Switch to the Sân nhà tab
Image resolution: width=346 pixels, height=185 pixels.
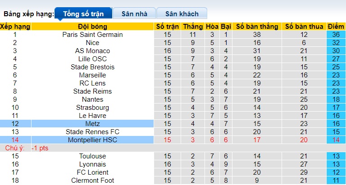click(x=134, y=14)
